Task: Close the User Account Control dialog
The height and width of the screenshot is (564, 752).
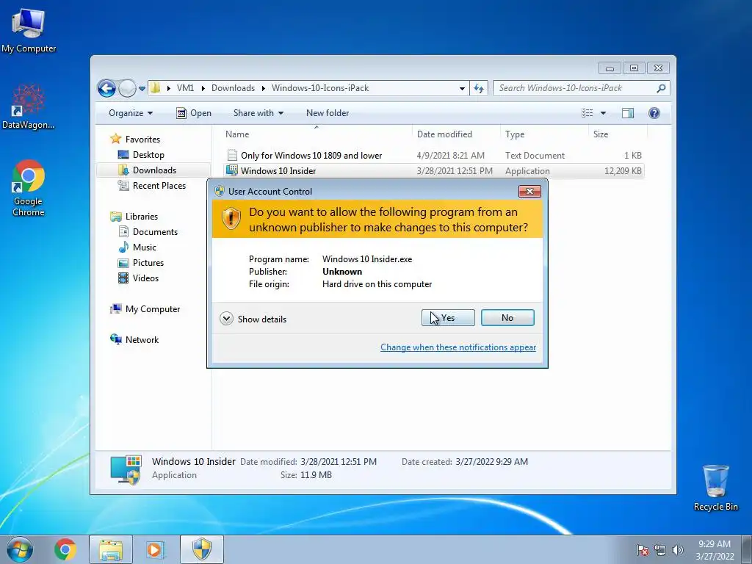Action: 529,192
